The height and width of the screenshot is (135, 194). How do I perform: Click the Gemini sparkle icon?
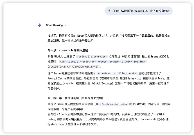(x=40, y=25)
